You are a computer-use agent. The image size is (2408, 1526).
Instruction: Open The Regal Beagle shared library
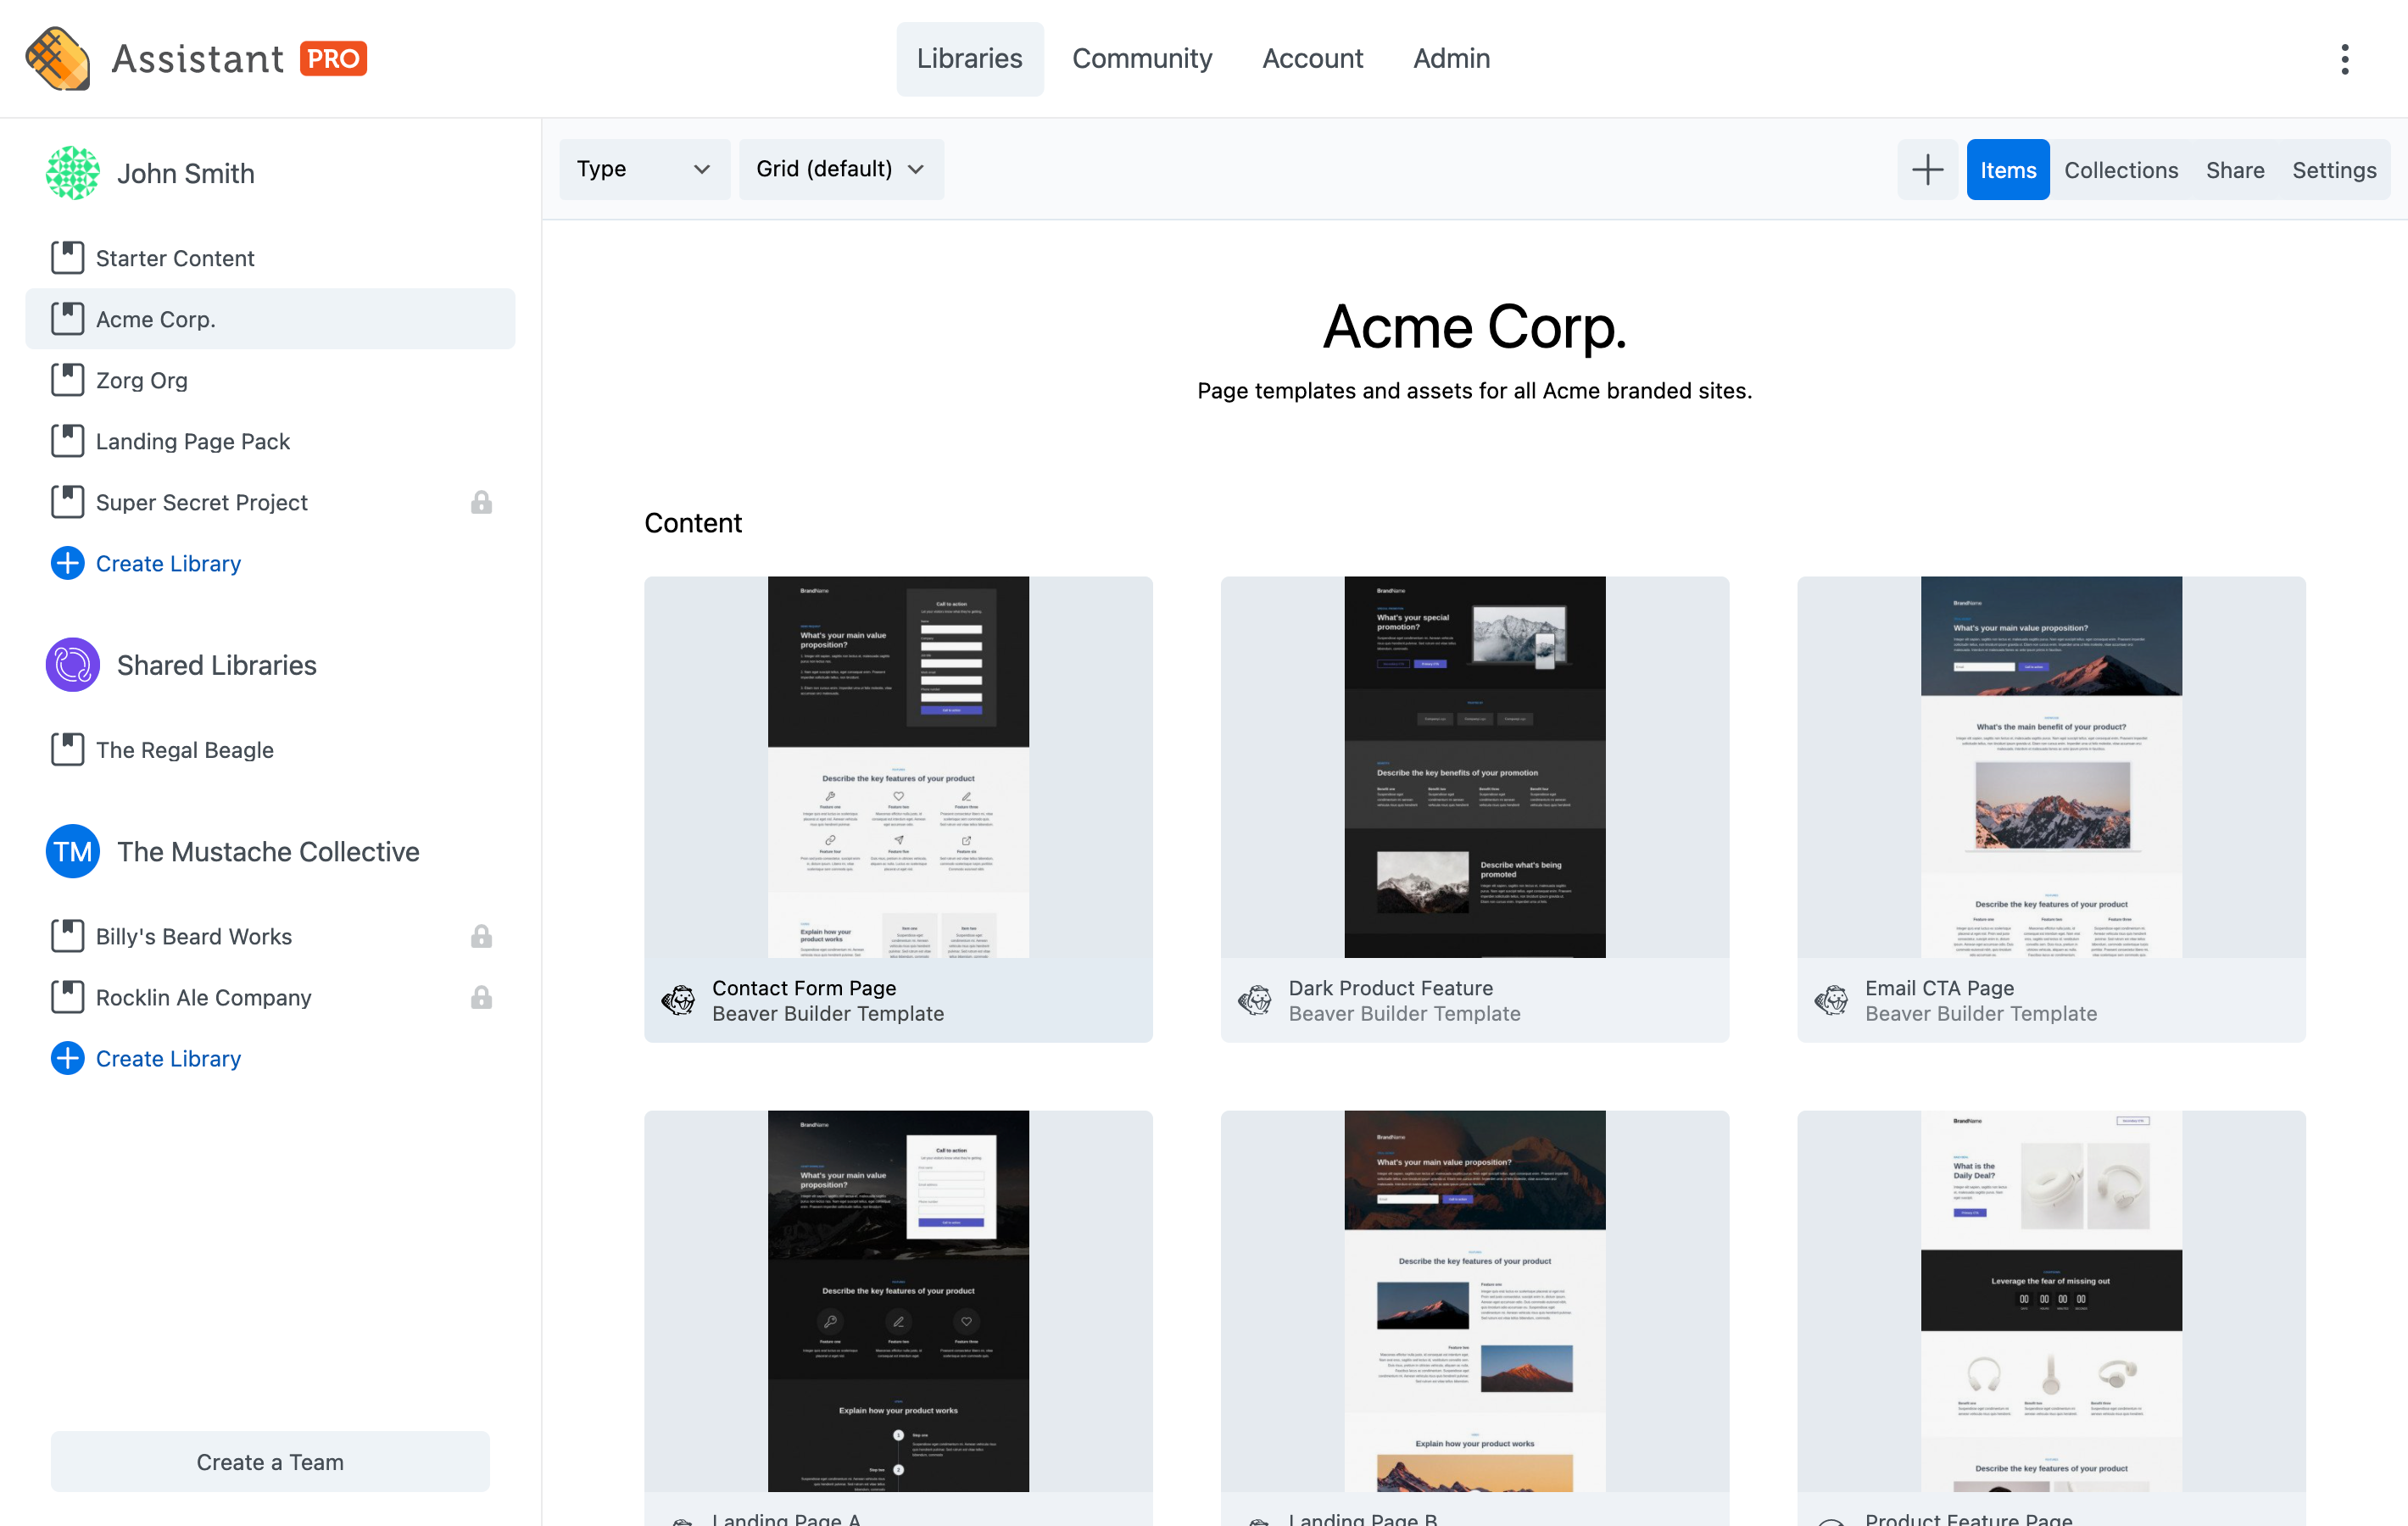pyautogui.click(x=270, y=750)
